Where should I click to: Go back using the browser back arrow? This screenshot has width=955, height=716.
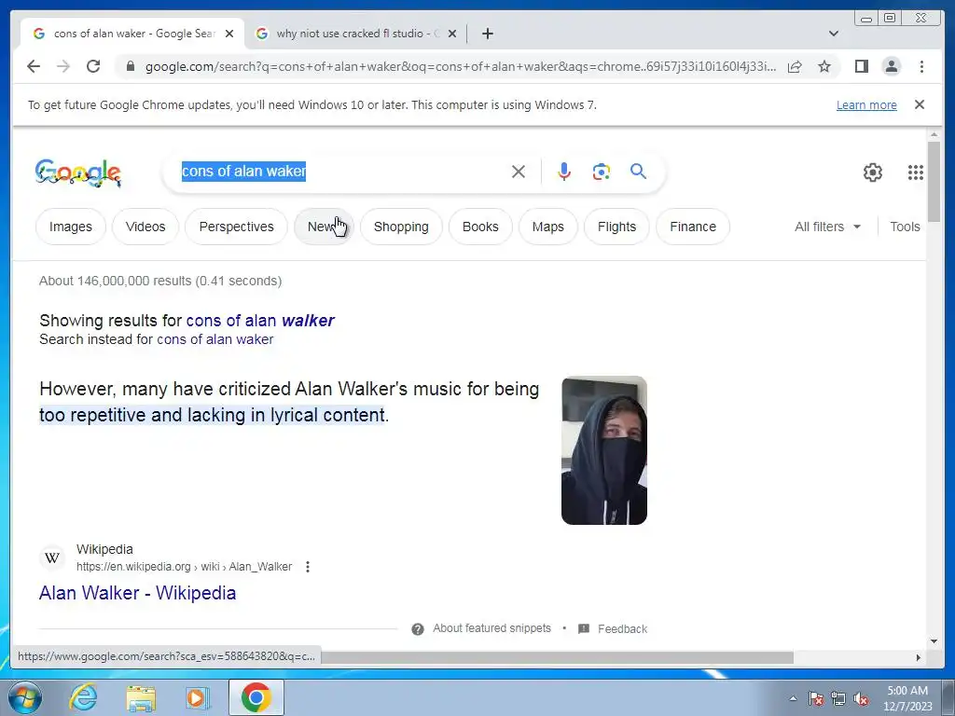[34, 66]
